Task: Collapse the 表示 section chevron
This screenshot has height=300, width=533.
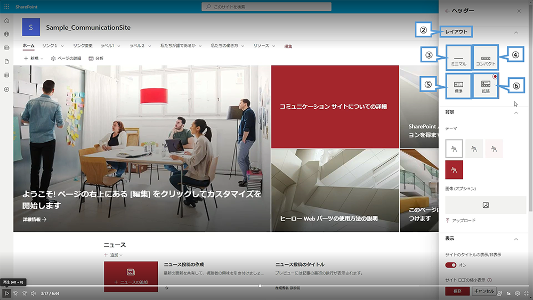Action: [x=516, y=239]
